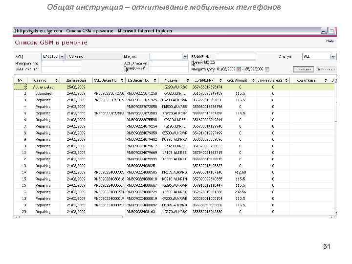The image size is (352, 264).
Task: Open the Модель dropdown list
Action: (184, 57)
